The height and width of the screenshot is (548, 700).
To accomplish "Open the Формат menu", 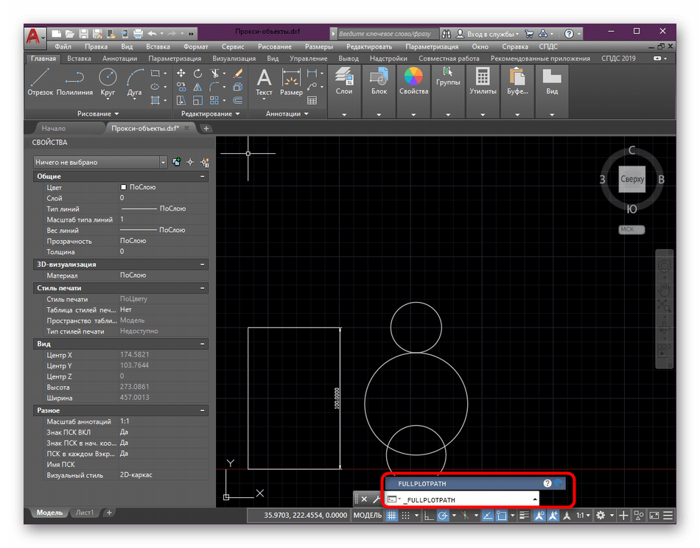I will click(x=195, y=46).
